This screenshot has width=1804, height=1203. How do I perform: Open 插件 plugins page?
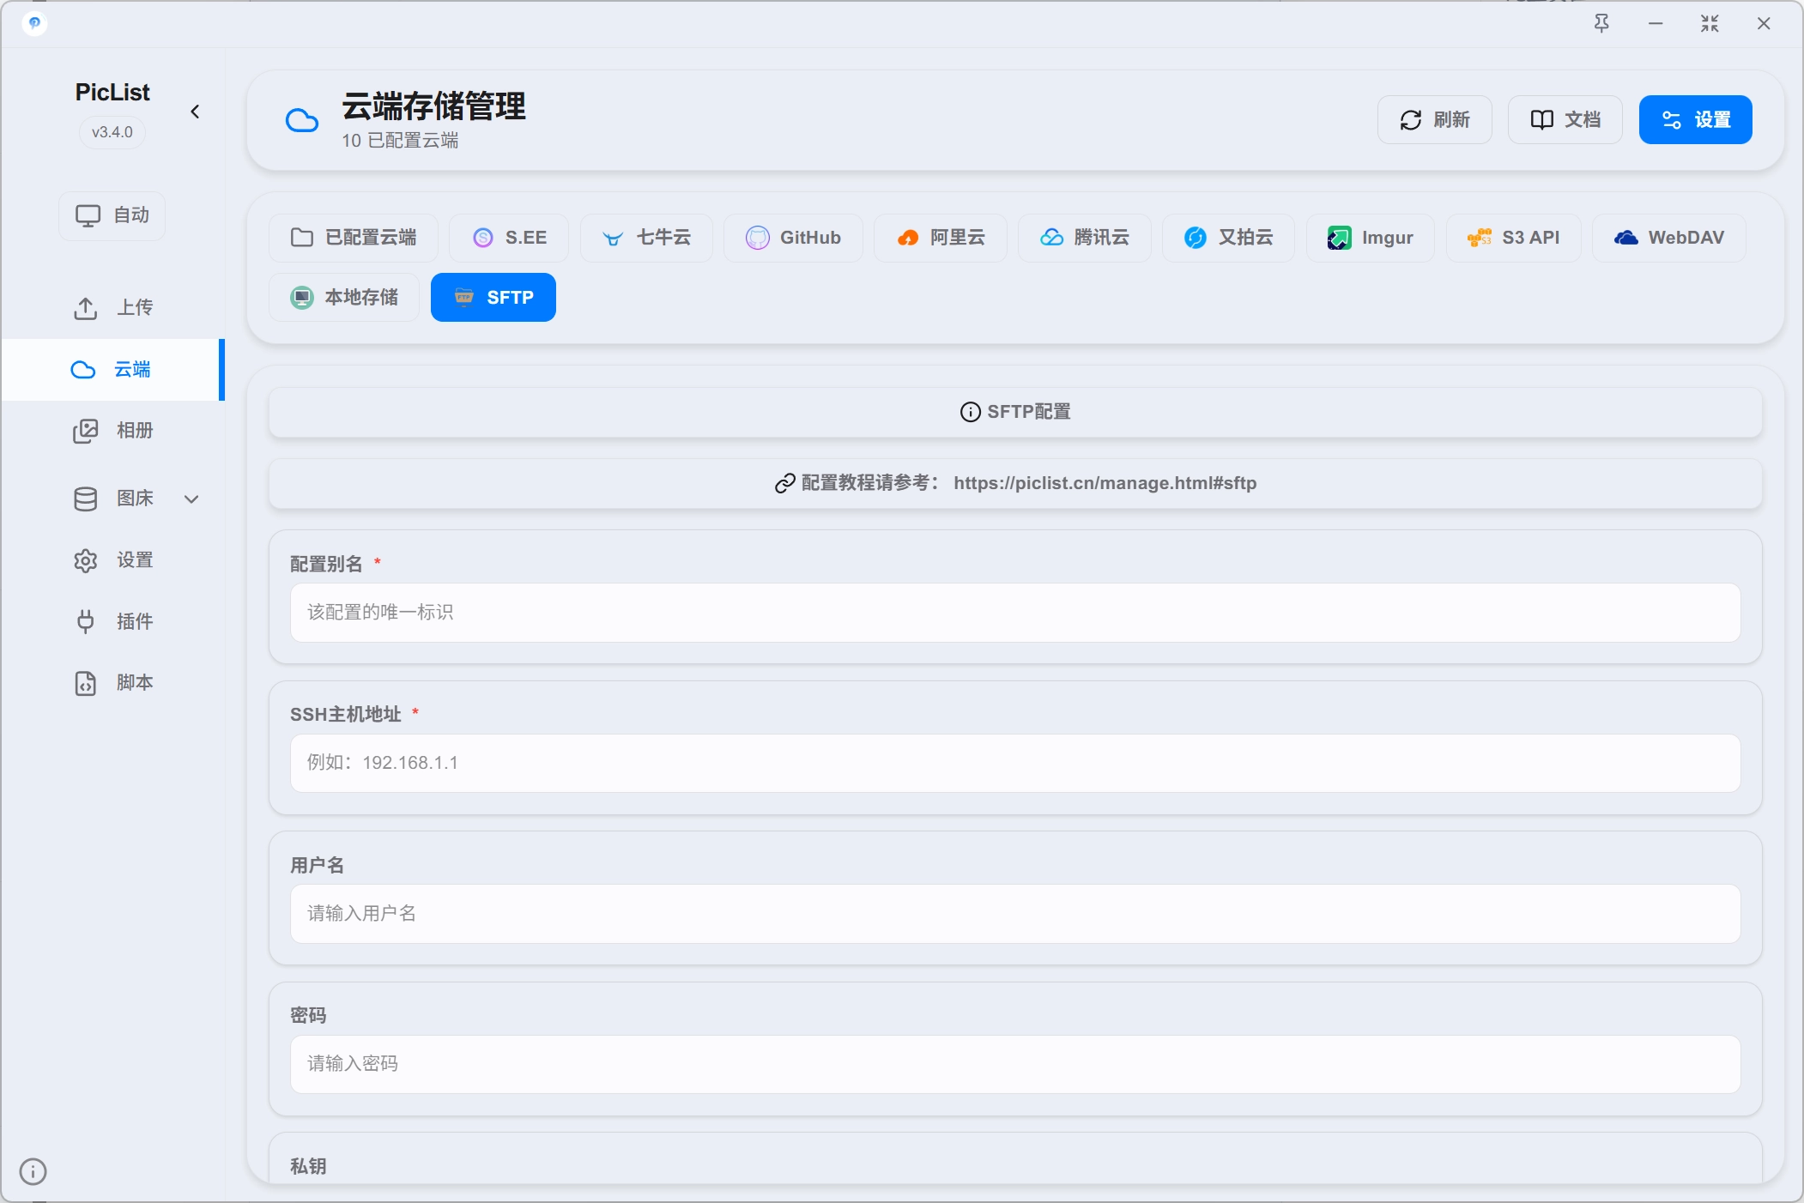pyautogui.click(x=112, y=621)
